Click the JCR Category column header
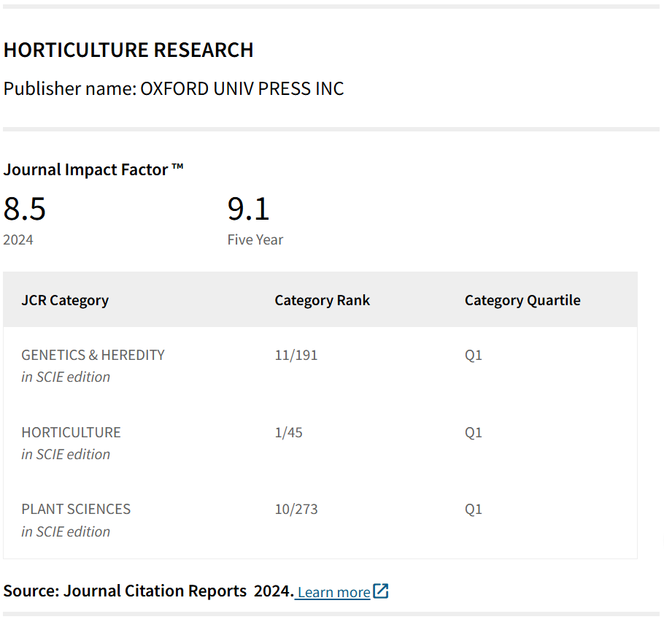 pyautogui.click(x=65, y=300)
